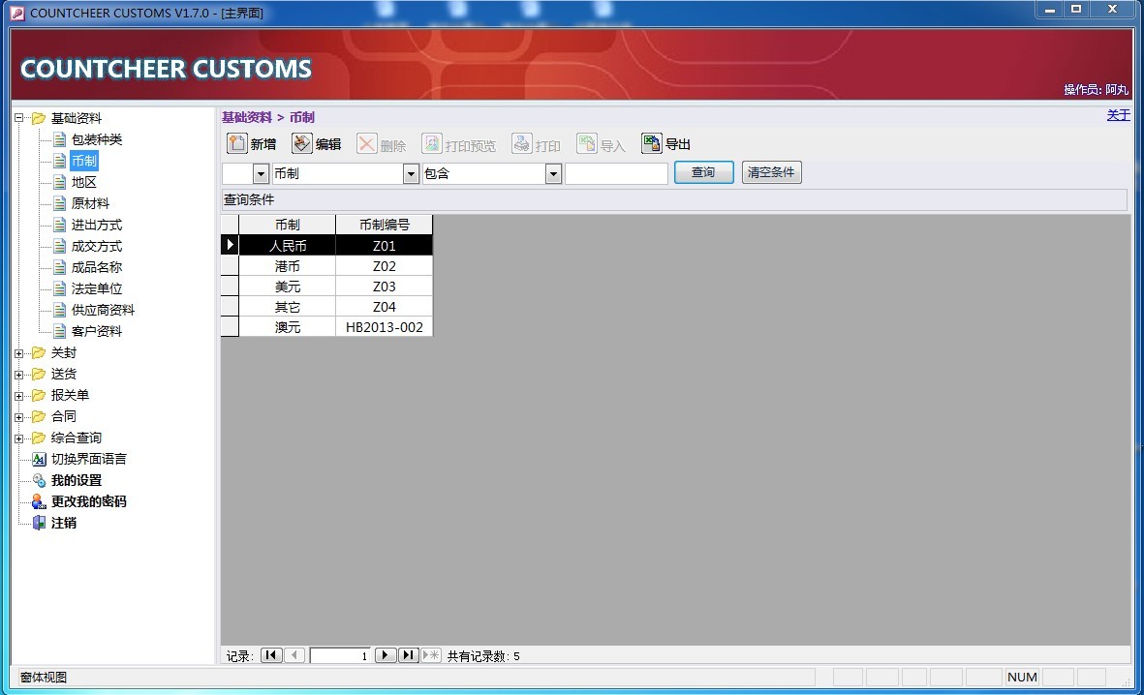Click the 美元 cell
The height and width of the screenshot is (695, 1144).
tap(288, 287)
